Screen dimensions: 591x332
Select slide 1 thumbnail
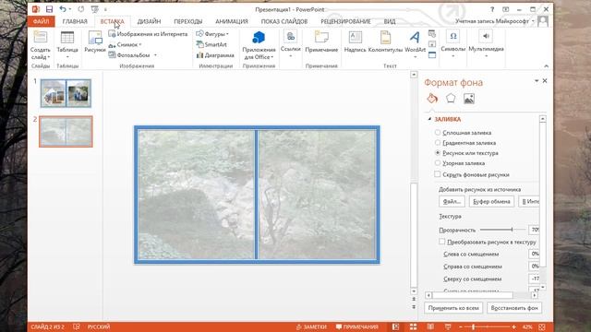point(66,93)
